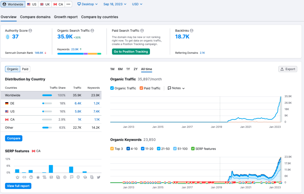Toggle the SERP features legend checkbox

pyautogui.click(x=193, y=148)
